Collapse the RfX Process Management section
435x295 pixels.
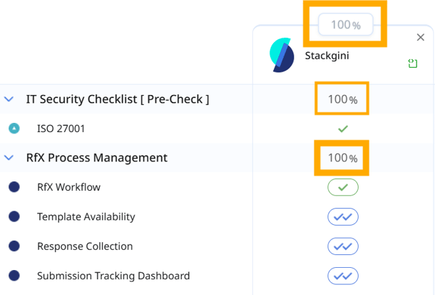[9, 158]
